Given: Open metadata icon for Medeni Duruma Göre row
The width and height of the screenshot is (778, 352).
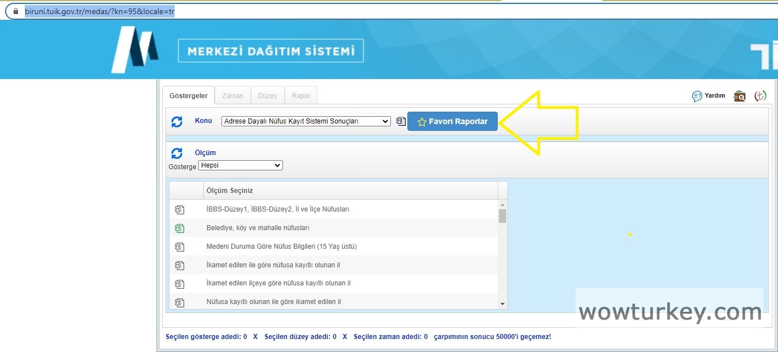Looking at the screenshot, I should point(180,247).
